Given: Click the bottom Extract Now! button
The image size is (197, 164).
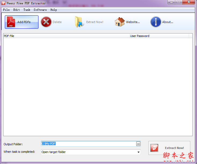Looking at the screenshot, I should tap(169, 148).
